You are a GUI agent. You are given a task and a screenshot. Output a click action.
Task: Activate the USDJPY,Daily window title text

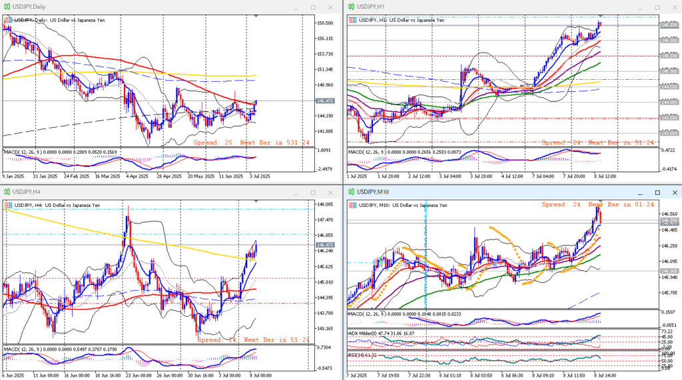pos(29,7)
